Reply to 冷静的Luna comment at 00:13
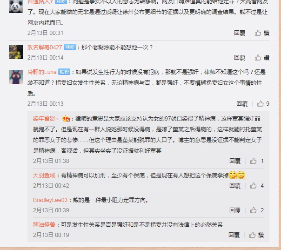The width and height of the screenshot is (281, 250). [242, 104]
